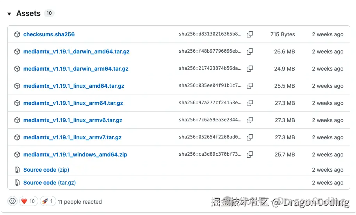Viewport: 356px width, 215px height.
Task: Download mediamtx_v1.19.1_linux_armv6.tar.gz
Action: (73, 120)
